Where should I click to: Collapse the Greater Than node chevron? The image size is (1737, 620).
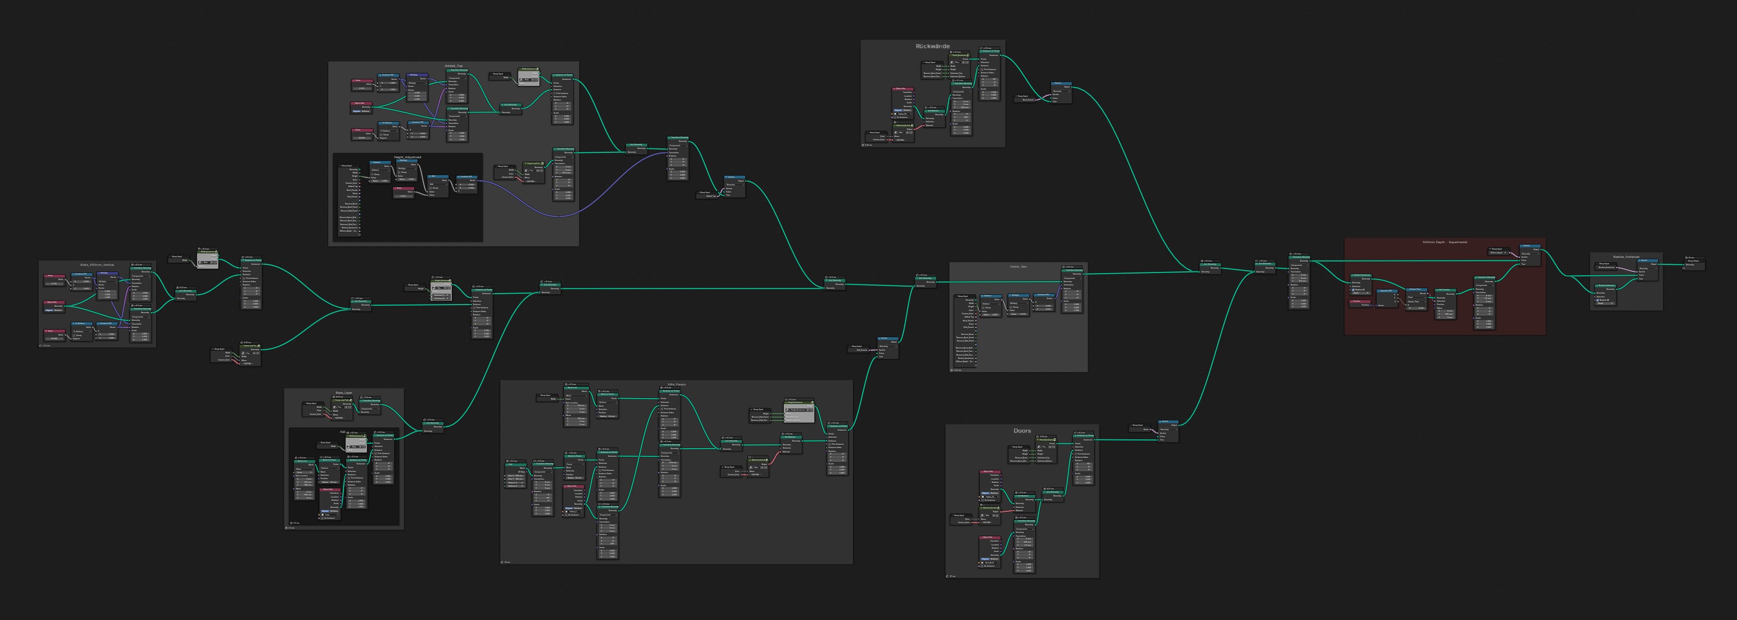1409,290
